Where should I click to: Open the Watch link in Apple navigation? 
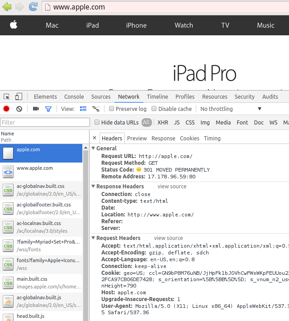coord(184,25)
